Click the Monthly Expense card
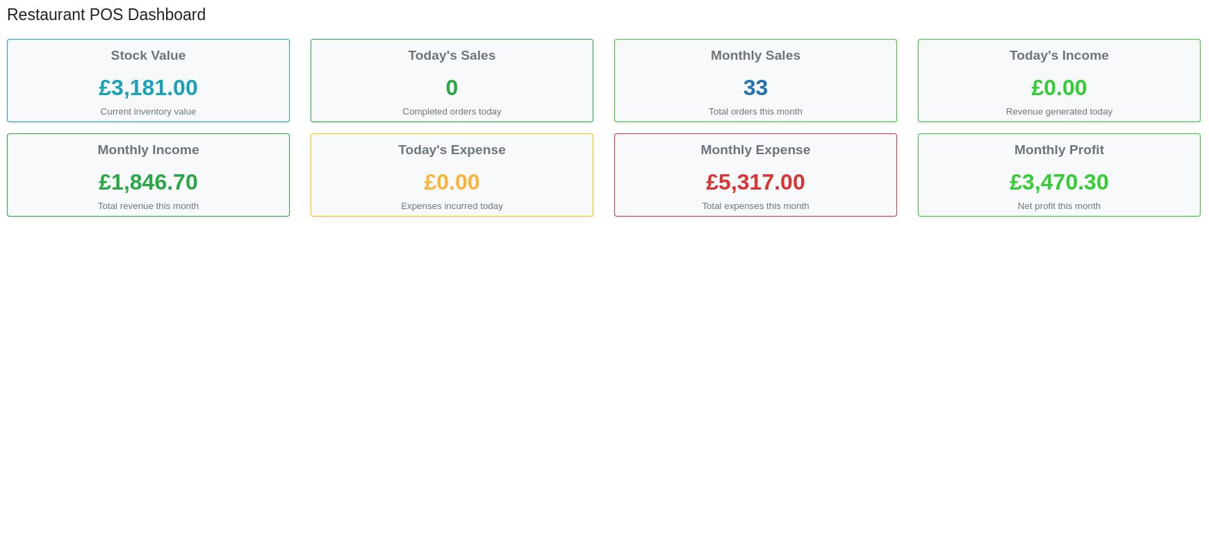Screen dimensions: 1209x552 (755, 174)
